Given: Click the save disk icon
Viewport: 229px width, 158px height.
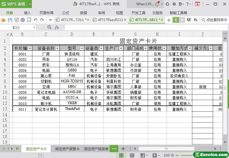Looking at the screenshot, I should [x=10, y=20].
